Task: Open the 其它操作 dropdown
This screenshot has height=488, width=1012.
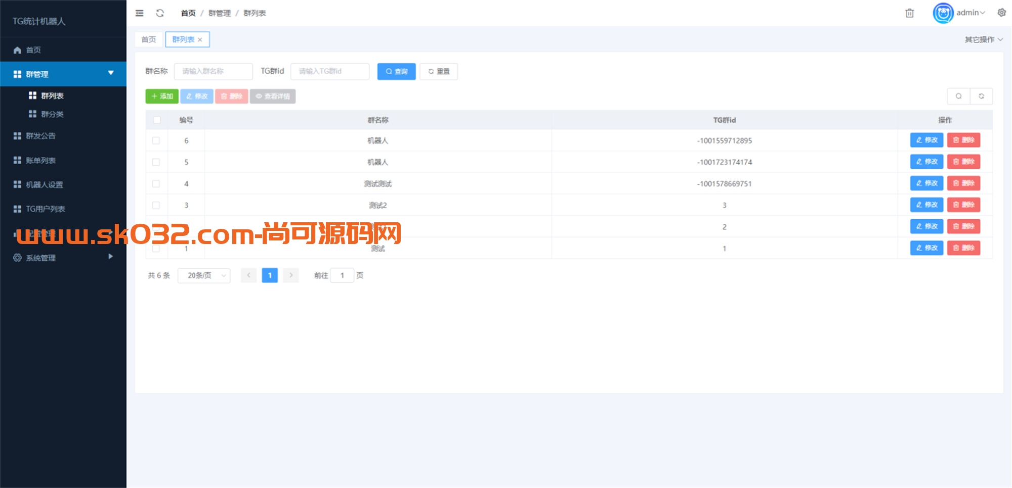Action: pyautogui.click(x=984, y=39)
